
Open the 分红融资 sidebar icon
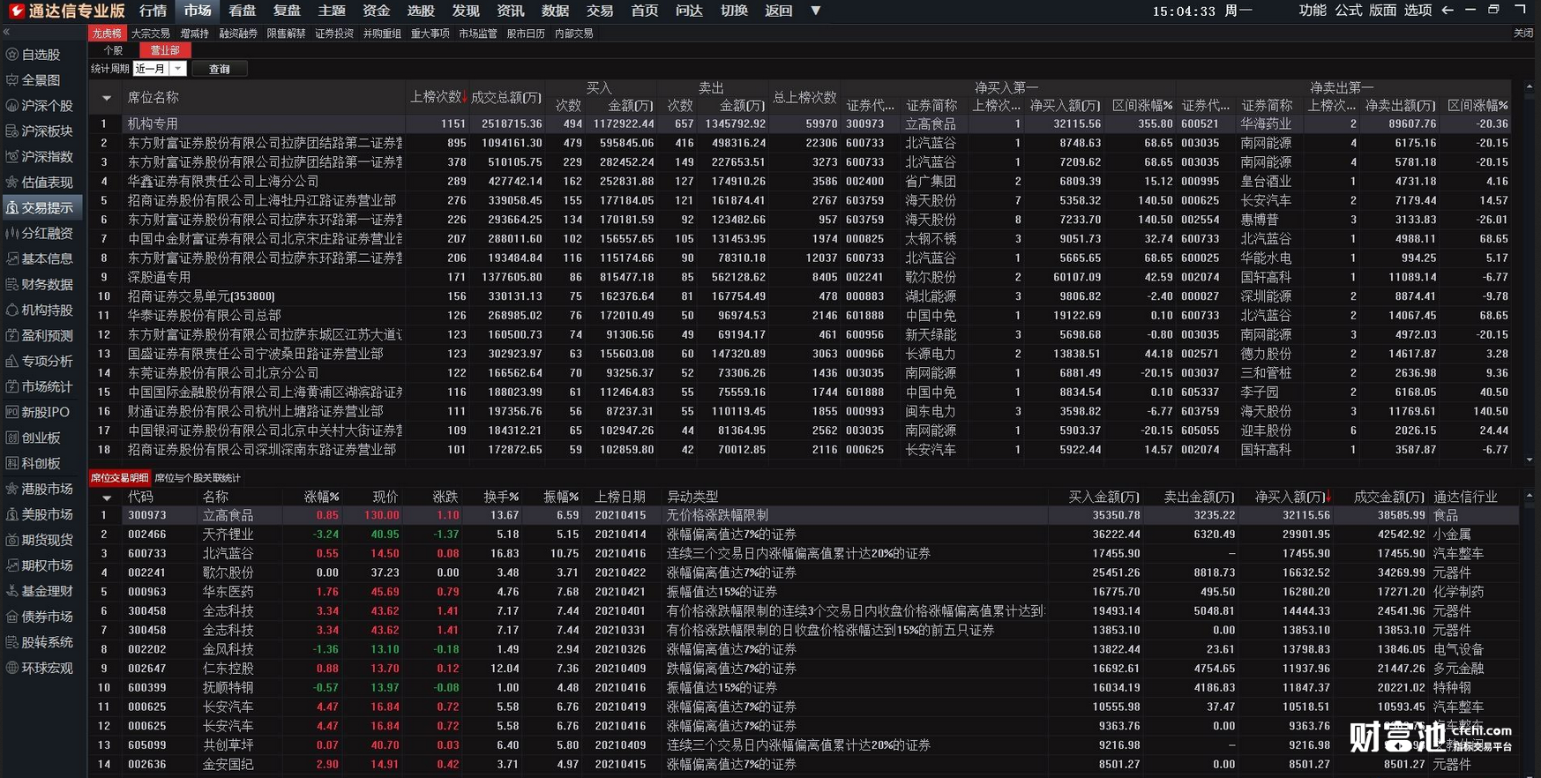pyautogui.click(x=12, y=234)
